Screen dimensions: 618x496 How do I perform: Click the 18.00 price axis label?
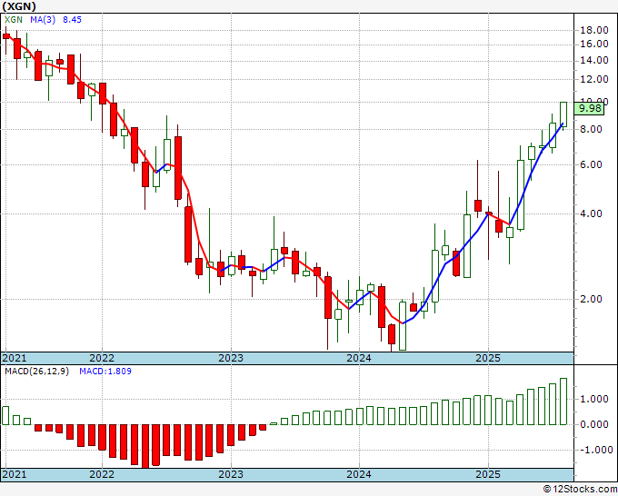[x=593, y=30]
